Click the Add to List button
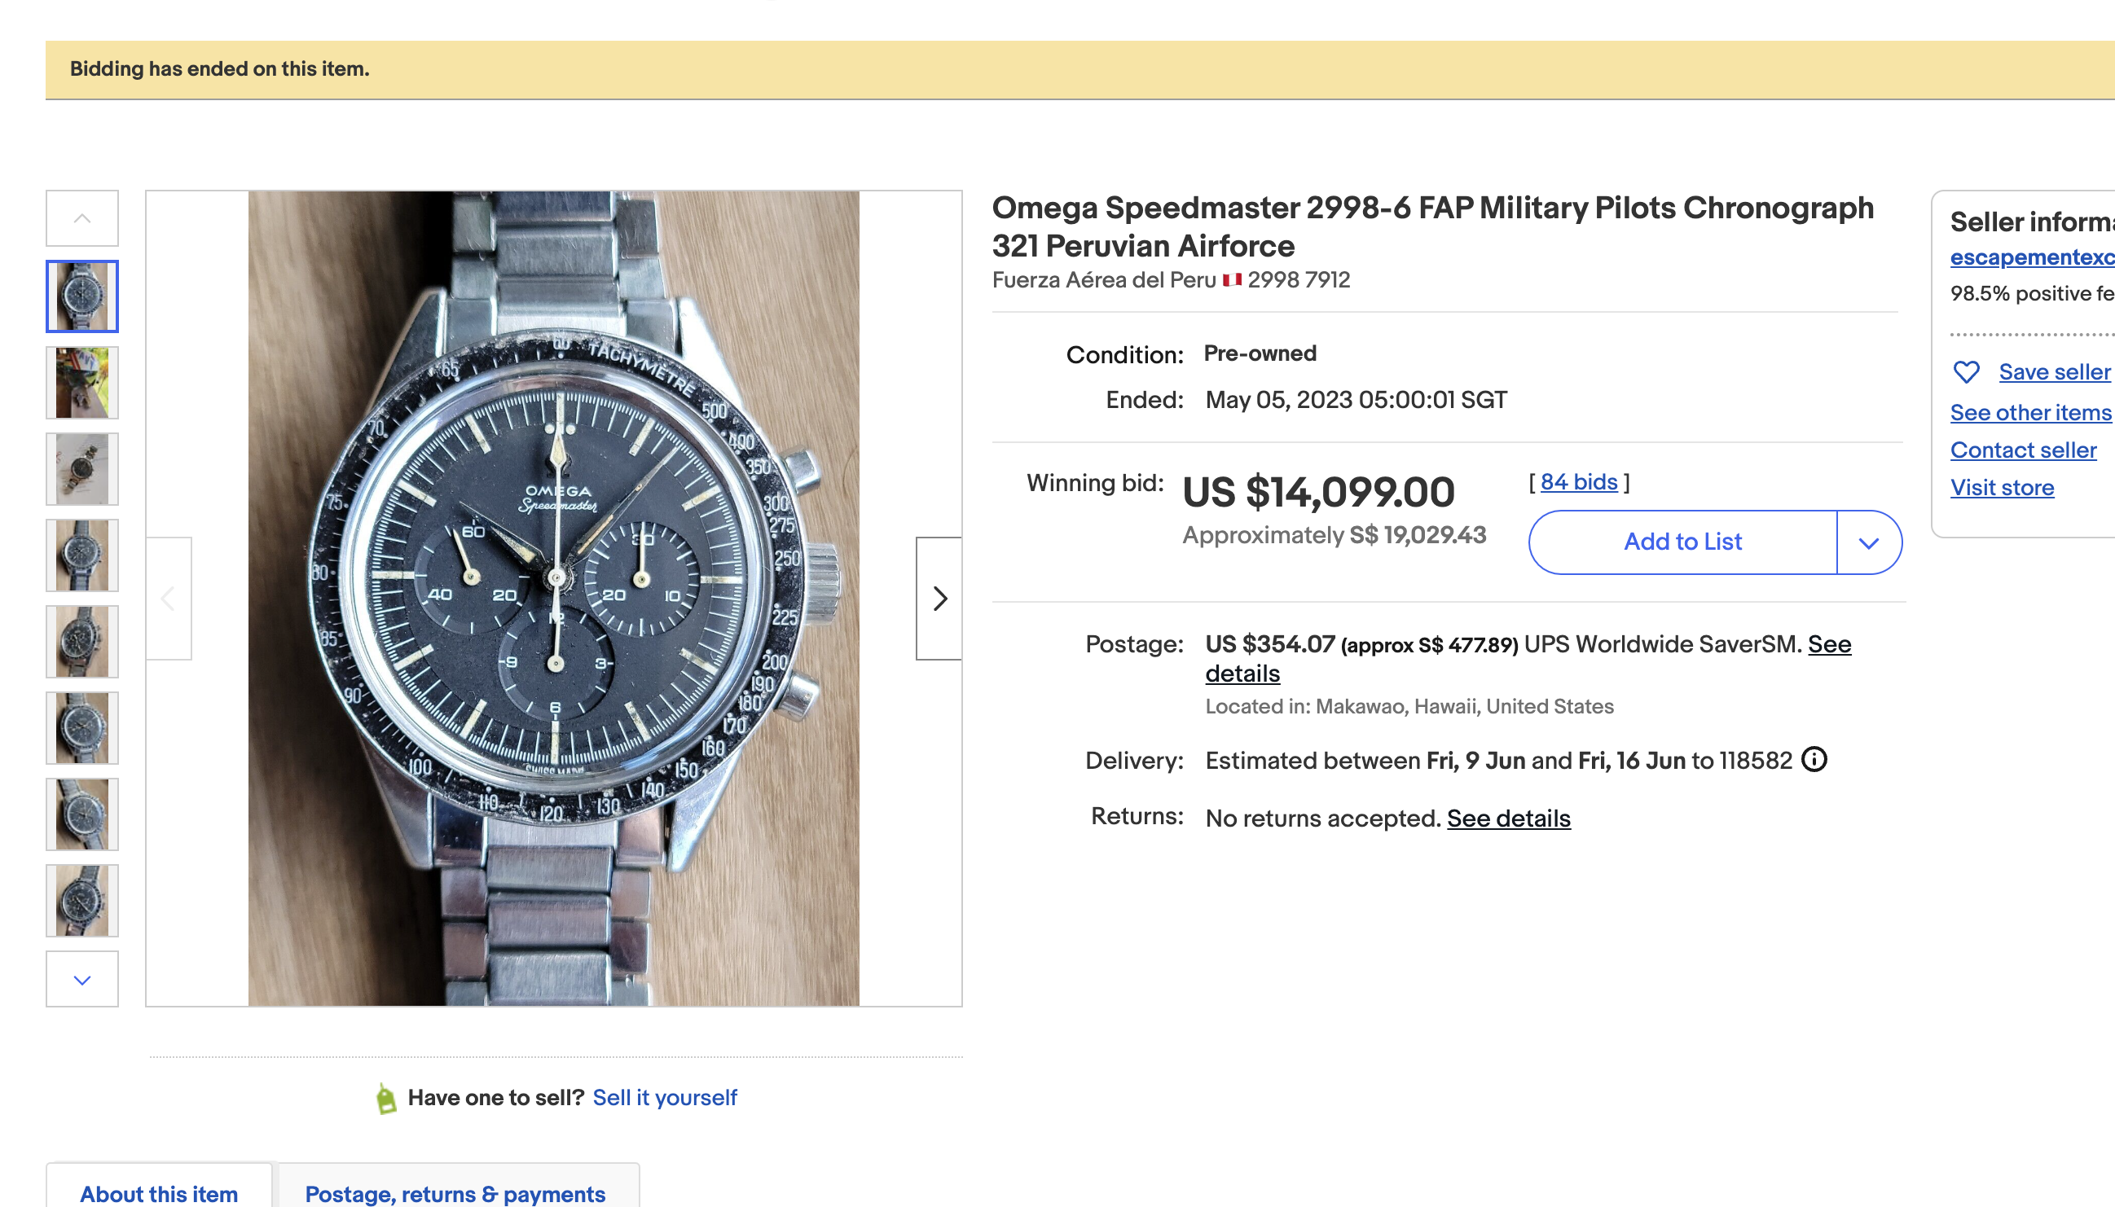Viewport: 2115px width, 1207px height. (x=1682, y=542)
